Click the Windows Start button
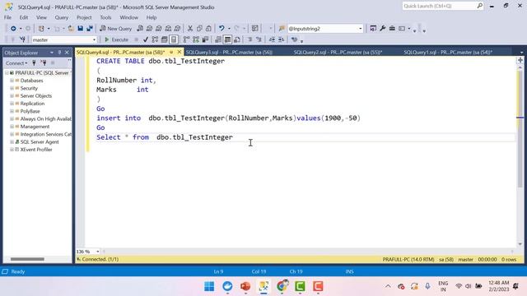Viewport: 527px width, 296px height. (209, 286)
